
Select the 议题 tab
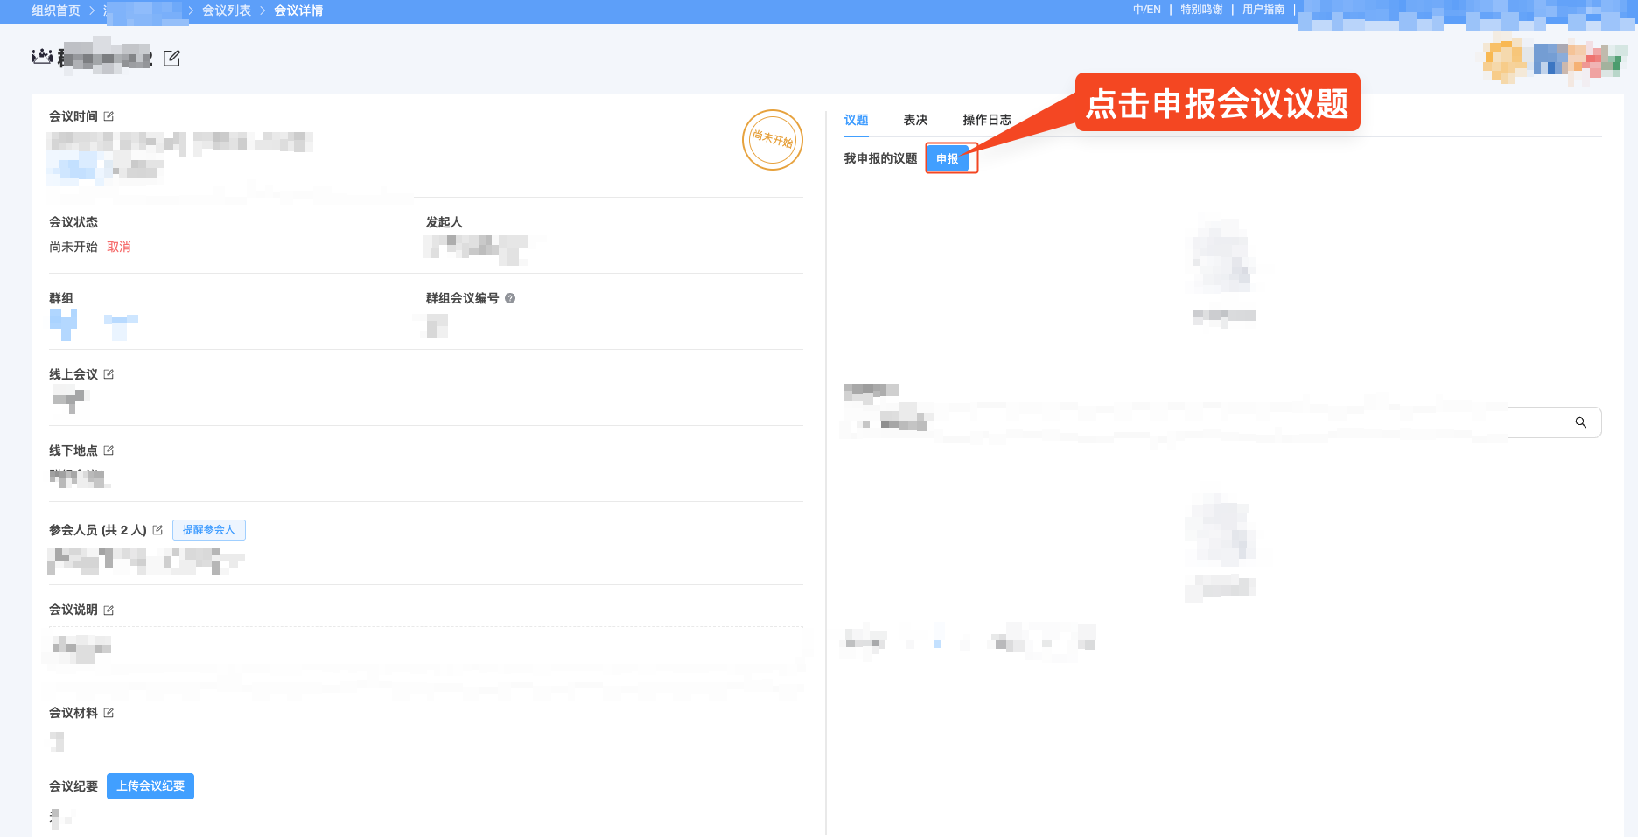856,120
